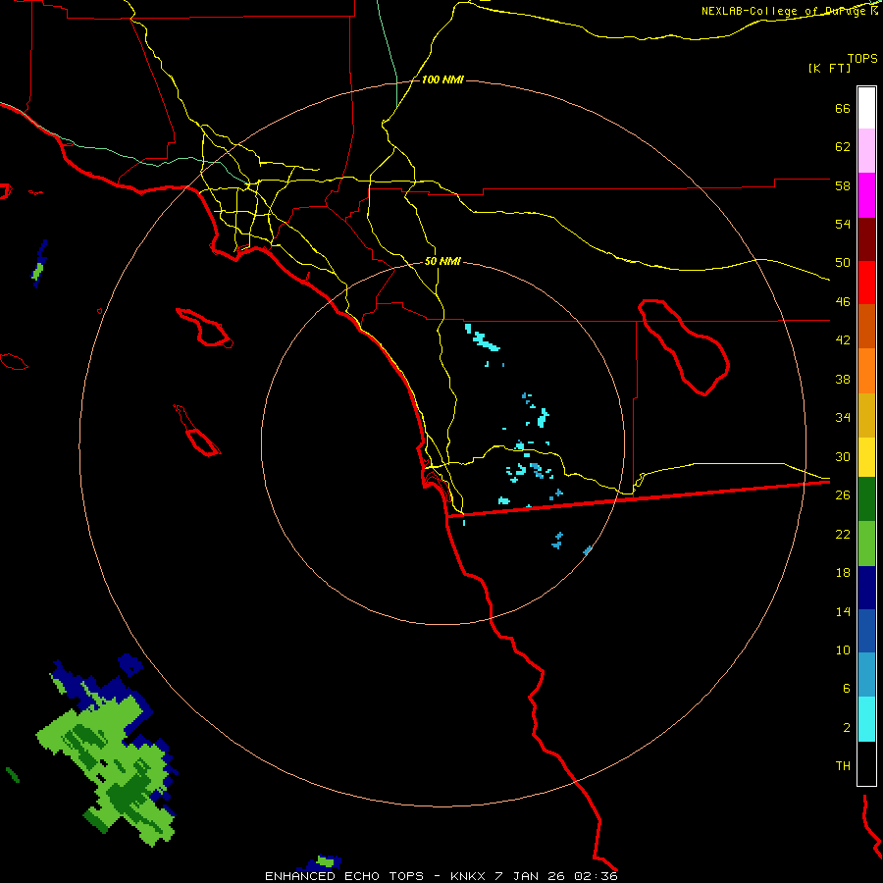Click the bright red 50 kft legend swatch
This screenshot has height=883, width=883.
(x=866, y=283)
